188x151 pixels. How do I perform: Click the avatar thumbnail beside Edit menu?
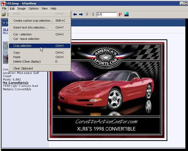6,53
